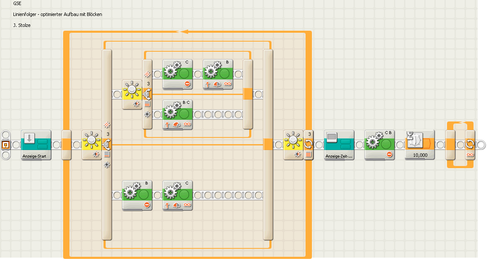Image resolution: width=487 pixels, height=261 pixels.
Task: Click the inner nested light sensor switch block
Action: tap(132, 94)
